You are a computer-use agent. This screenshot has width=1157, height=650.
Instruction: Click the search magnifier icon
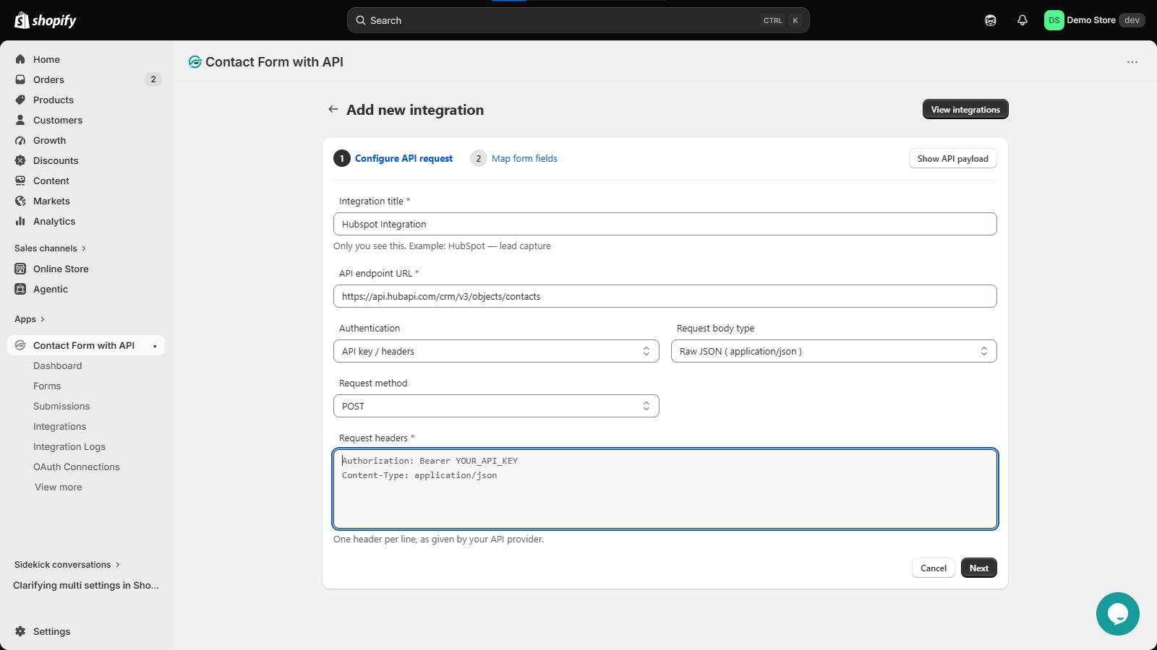(x=361, y=20)
